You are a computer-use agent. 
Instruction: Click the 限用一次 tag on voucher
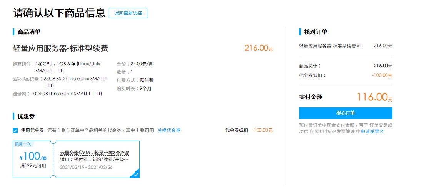pyautogui.click(x=23, y=144)
